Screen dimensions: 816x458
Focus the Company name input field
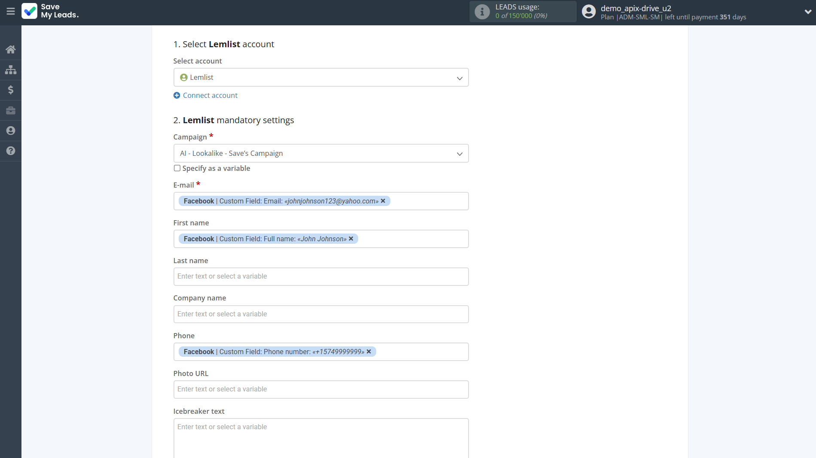click(x=320, y=314)
